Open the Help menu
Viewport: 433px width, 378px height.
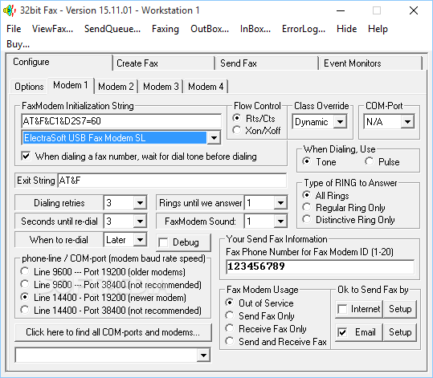(x=378, y=29)
